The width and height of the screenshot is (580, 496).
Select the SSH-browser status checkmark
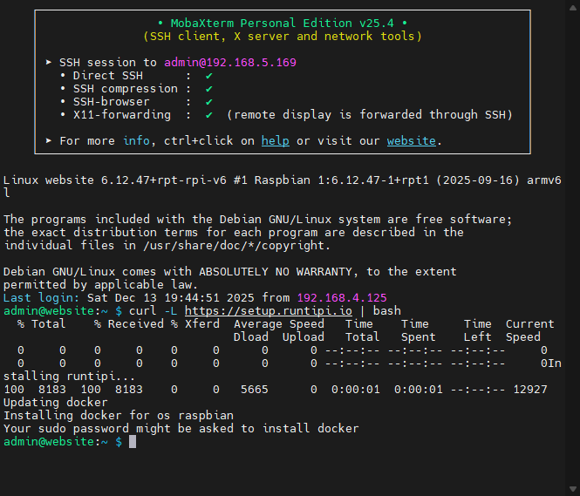coord(208,102)
